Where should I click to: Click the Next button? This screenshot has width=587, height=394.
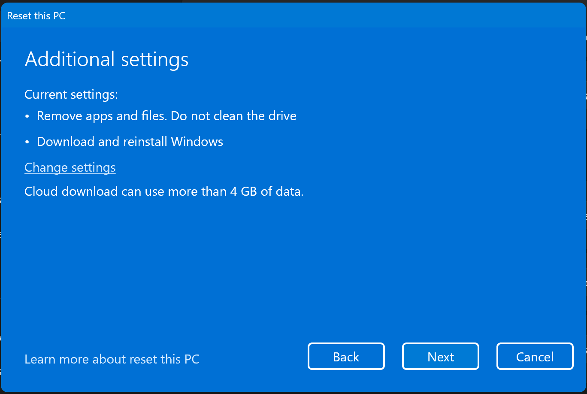click(x=440, y=357)
